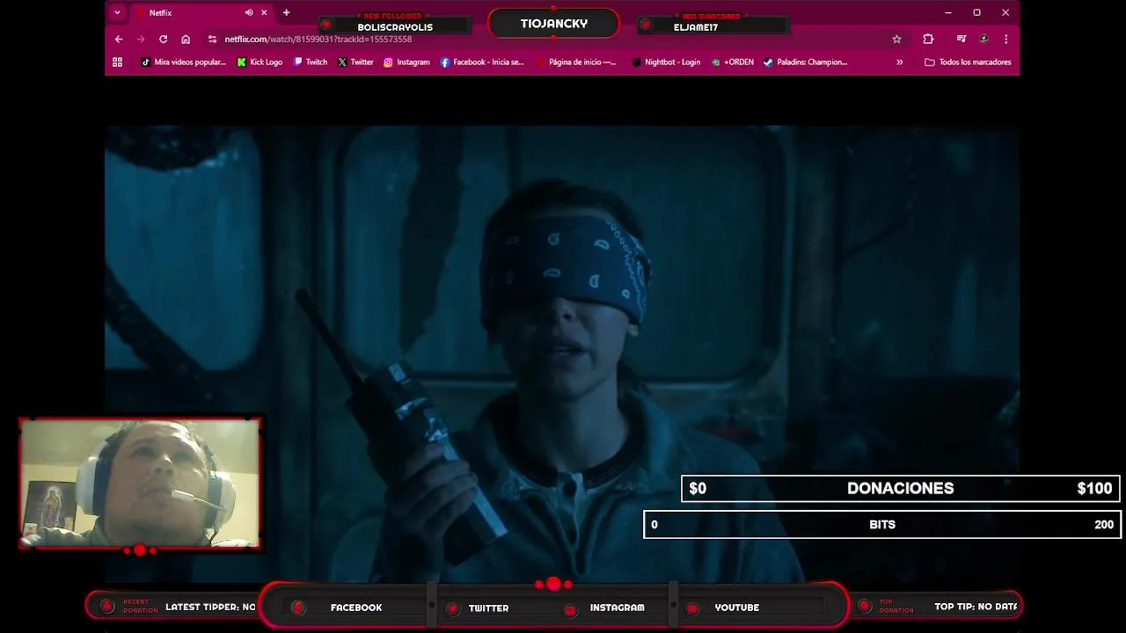1126x633 pixels.
Task: View site information icon in address bar
Action: point(212,39)
